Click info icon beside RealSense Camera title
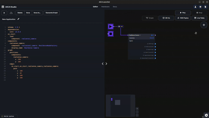209x118 pixels. tap(140, 35)
